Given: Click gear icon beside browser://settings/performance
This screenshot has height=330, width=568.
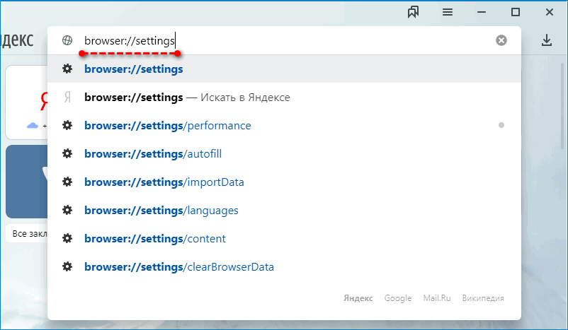Looking at the screenshot, I should pos(67,126).
